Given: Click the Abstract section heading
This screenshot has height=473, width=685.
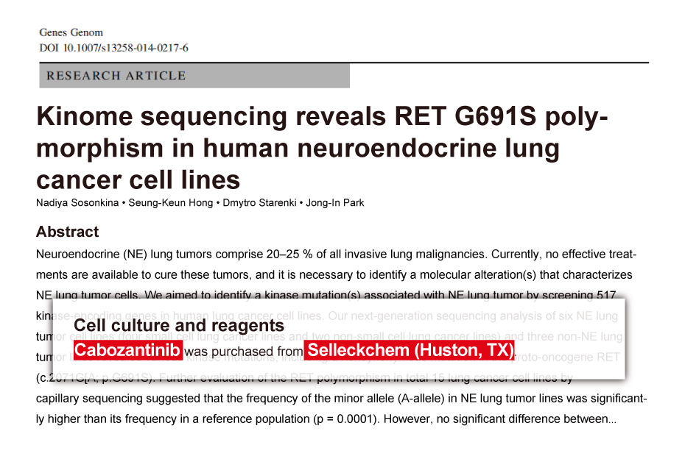Looking at the screenshot, I should (x=67, y=232).
